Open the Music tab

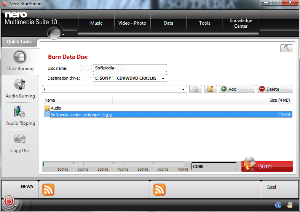point(96,23)
